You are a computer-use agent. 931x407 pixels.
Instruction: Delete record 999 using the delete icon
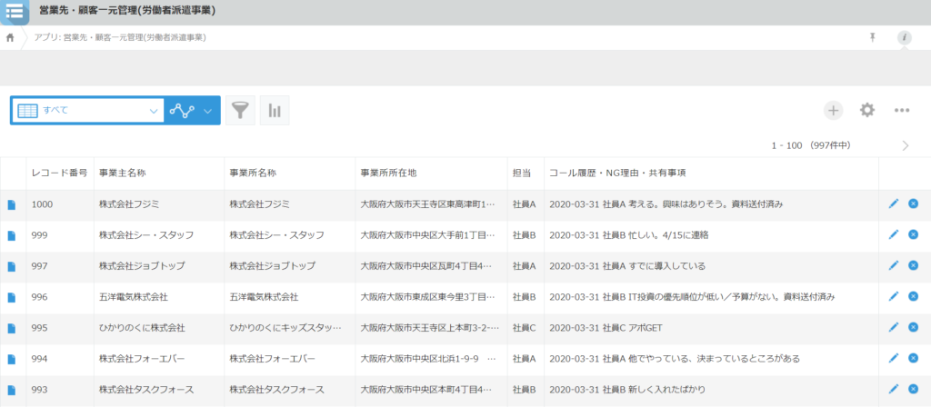913,235
